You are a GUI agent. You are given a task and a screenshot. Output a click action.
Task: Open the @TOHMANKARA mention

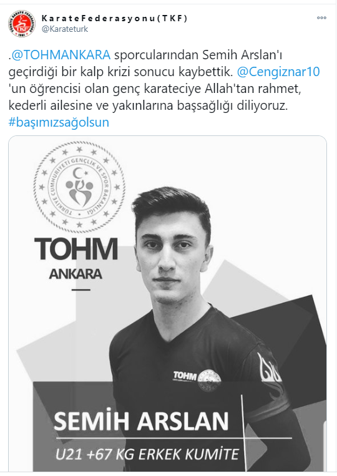(x=61, y=55)
